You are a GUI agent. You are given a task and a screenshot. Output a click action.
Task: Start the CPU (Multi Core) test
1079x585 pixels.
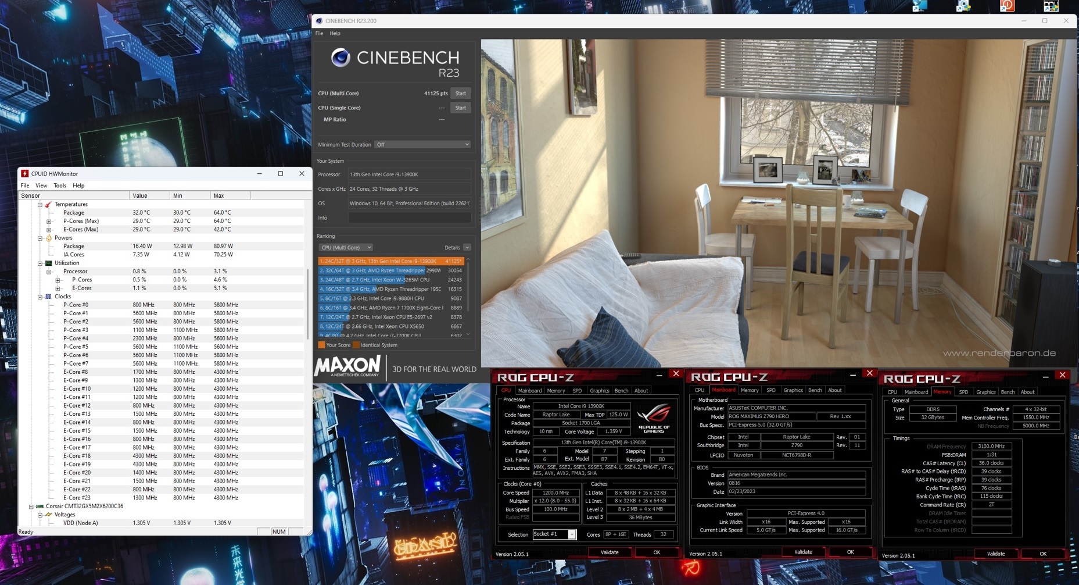(x=460, y=94)
